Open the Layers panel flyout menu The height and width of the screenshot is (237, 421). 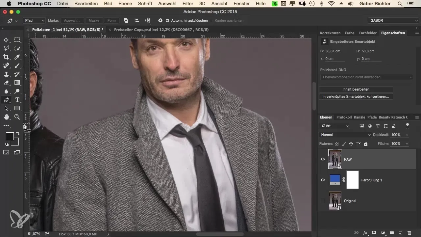[417, 117]
